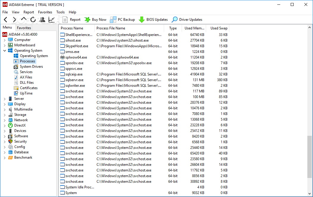Click the Services gear icon in the tree
The height and width of the screenshot is (197, 313).
pos(16,72)
